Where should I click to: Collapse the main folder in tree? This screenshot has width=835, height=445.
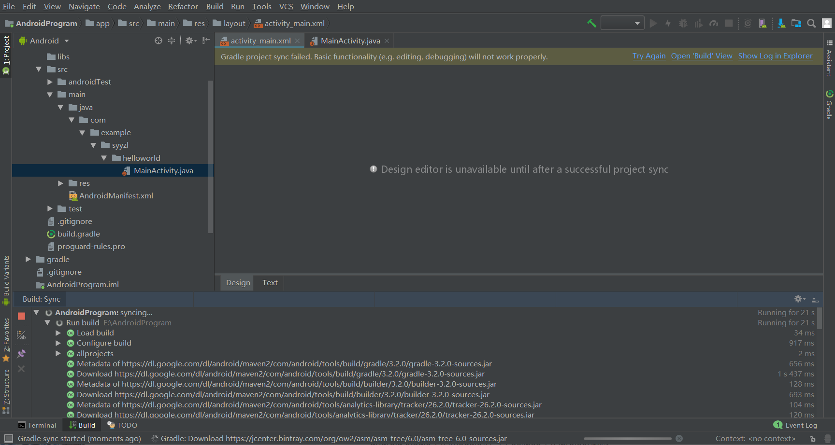(x=50, y=95)
